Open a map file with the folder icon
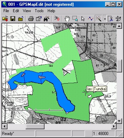Image resolution: width=124 pixels, height=138 pixels. point(5,19)
